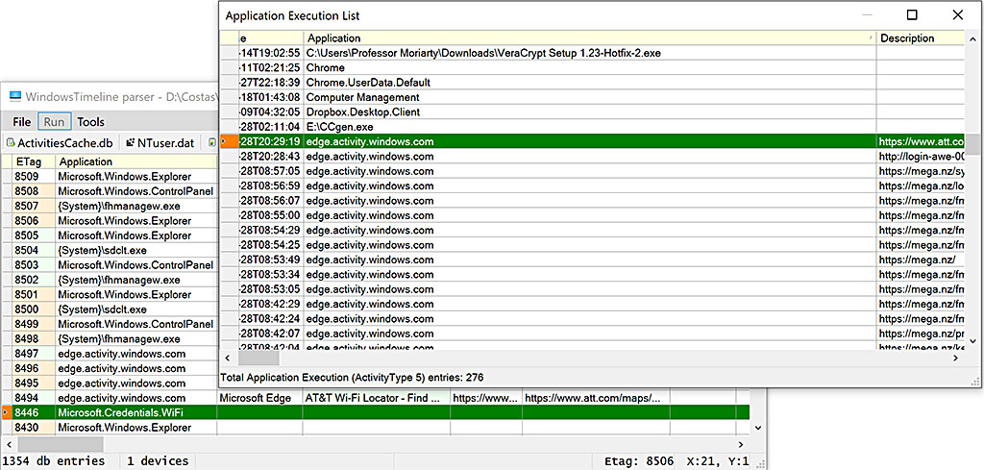Click the Execution List resize grip
The image size is (984, 470).
coord(975,381)
